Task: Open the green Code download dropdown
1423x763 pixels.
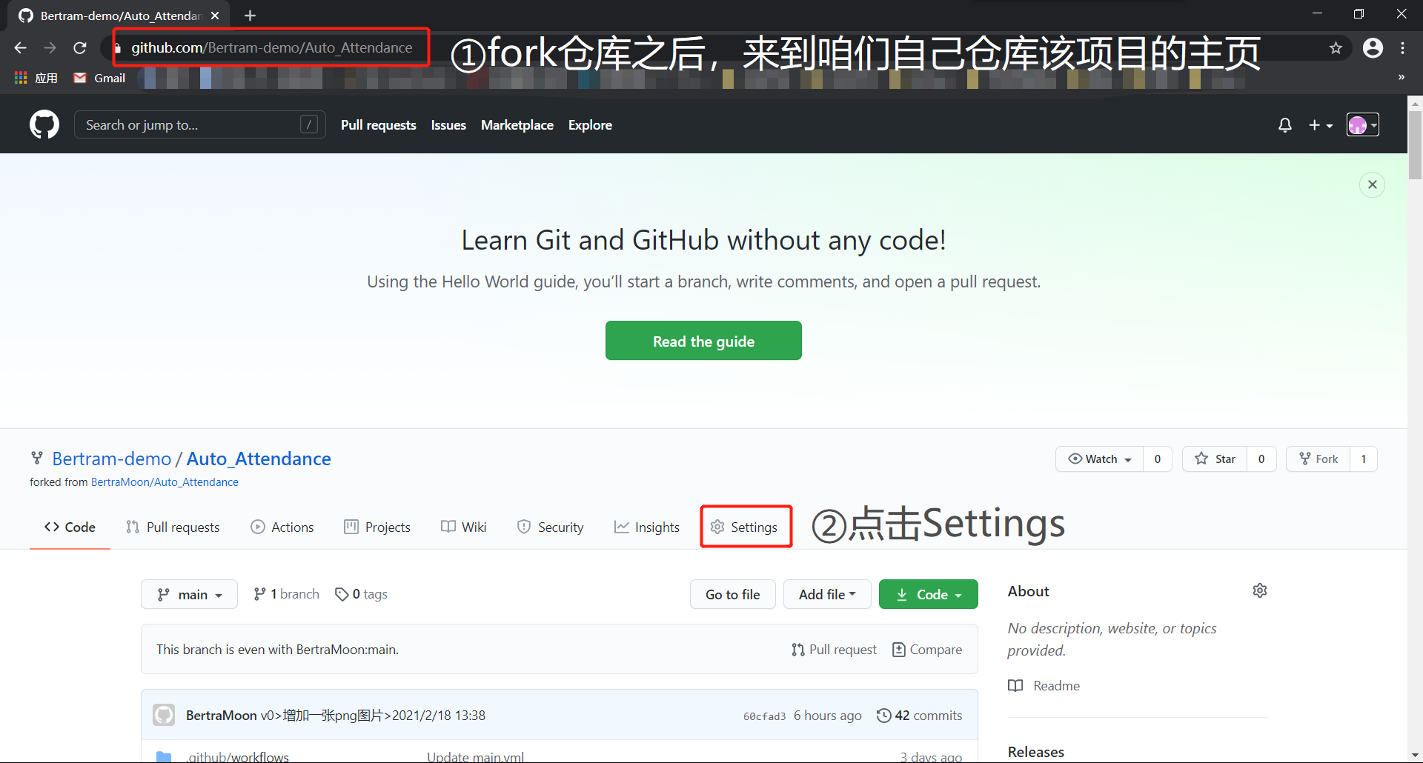Action: point(928,594)
